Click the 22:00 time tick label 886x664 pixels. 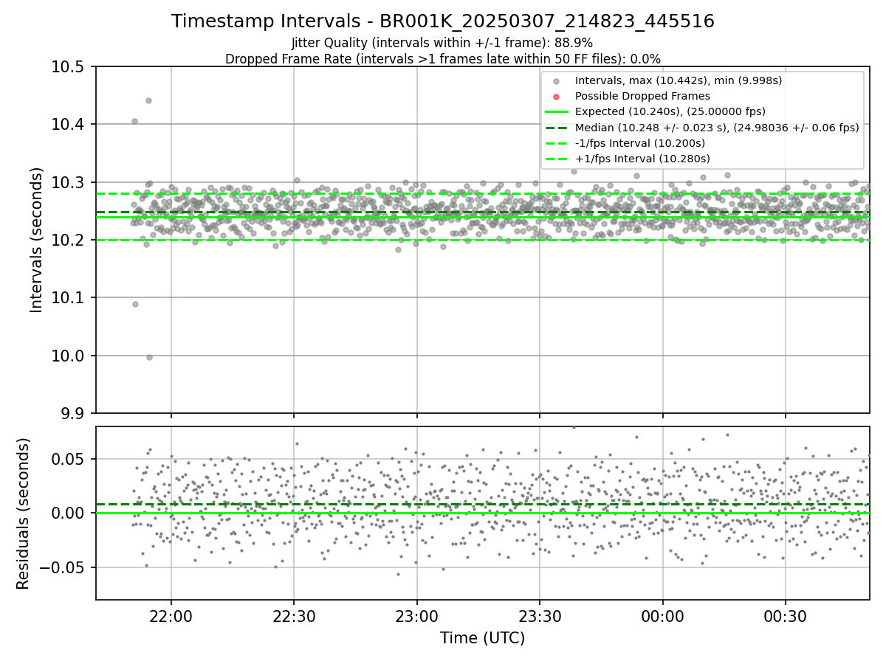(x=171, y=615)
